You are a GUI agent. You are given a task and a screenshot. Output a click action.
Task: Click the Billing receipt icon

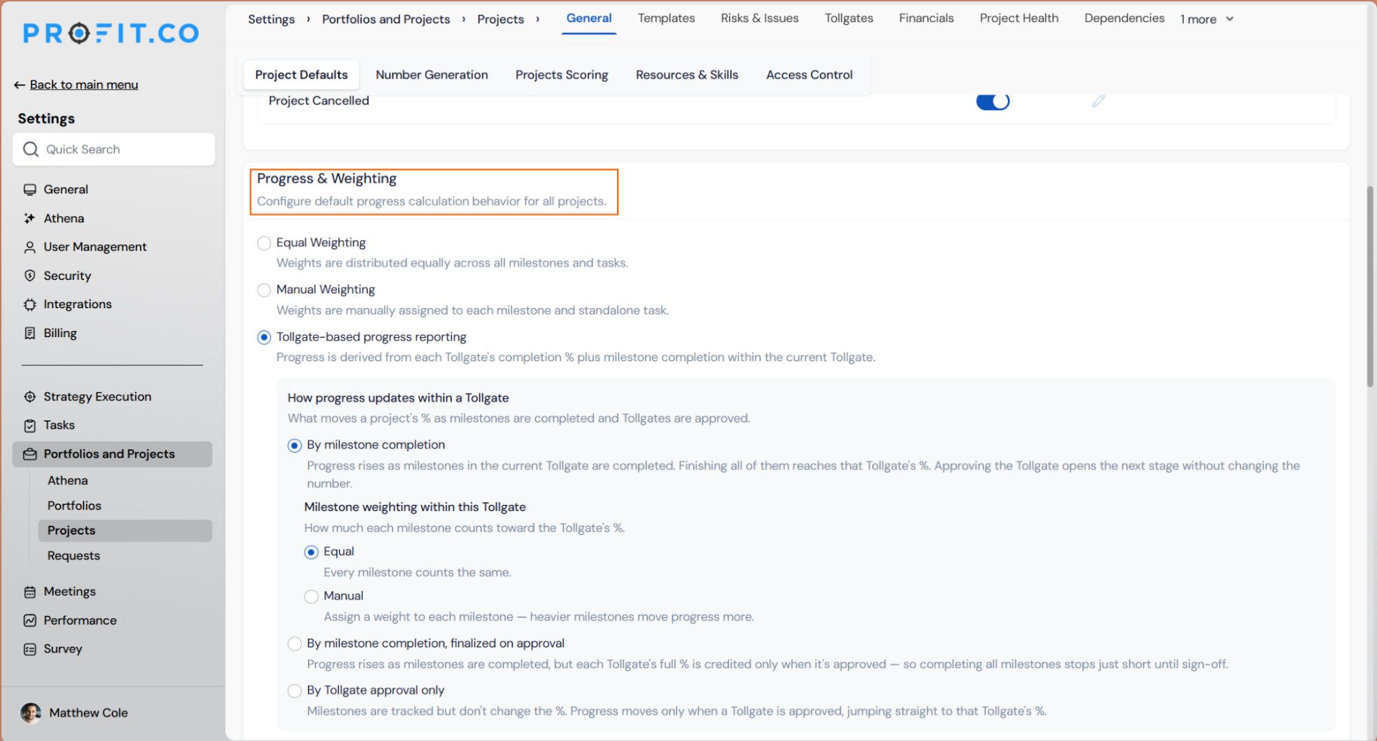point(30,334)
